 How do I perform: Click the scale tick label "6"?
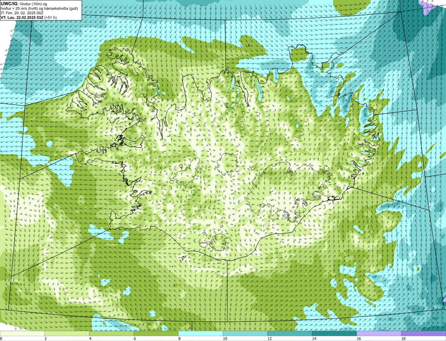click(134, 339)
